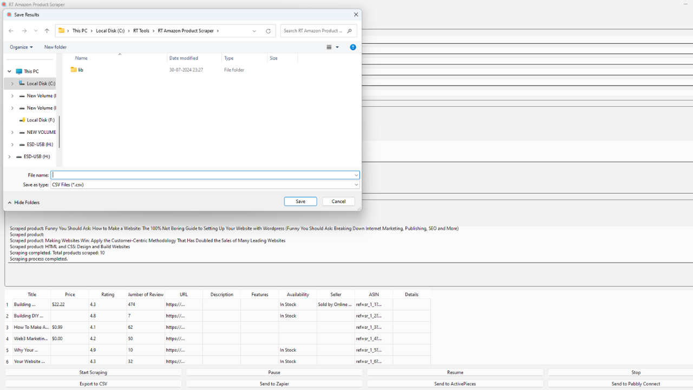
Task: Open the blue Help question mark
Action: tap(353, 47)
